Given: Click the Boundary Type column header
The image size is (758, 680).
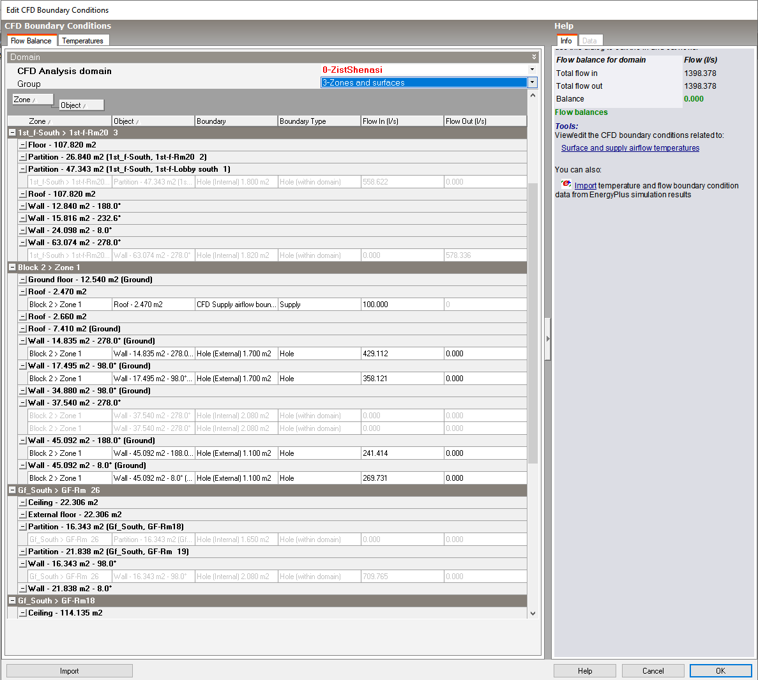Looking at the screenshot, I should coord(319,121).
